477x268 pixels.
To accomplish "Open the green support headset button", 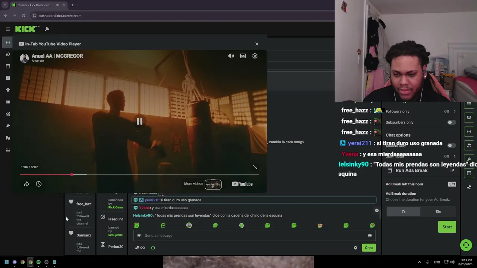I will coord(466,245).
